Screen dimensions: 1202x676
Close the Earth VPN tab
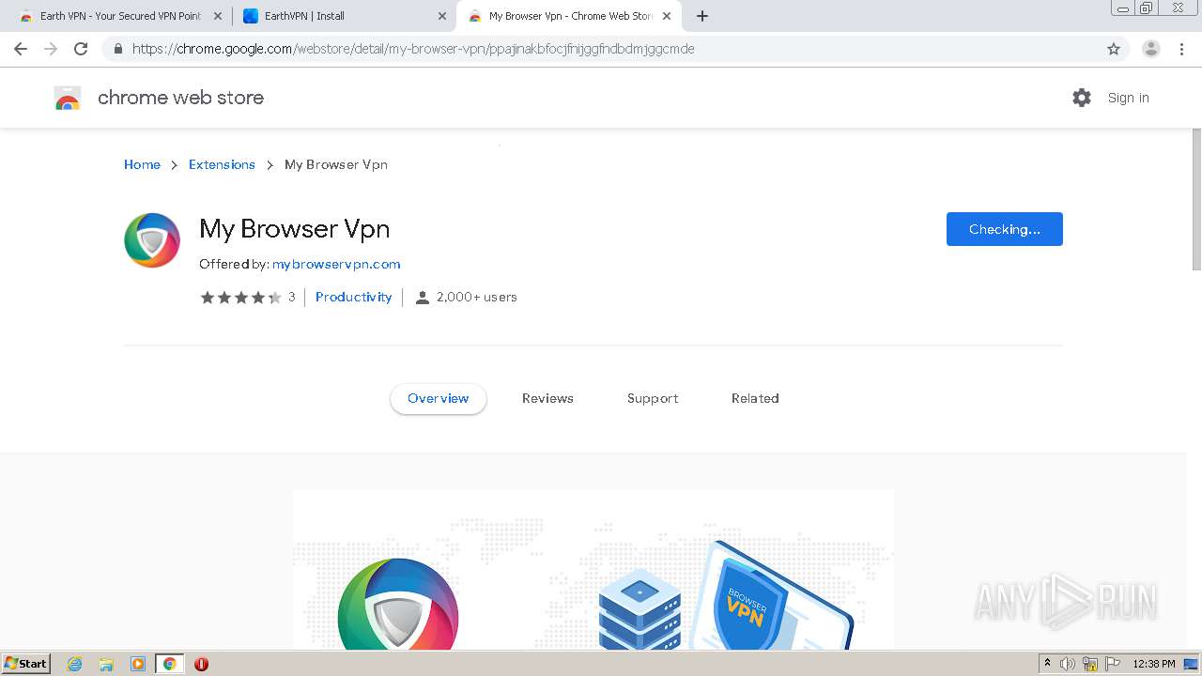pyautogui.click(x=218, y=16)
